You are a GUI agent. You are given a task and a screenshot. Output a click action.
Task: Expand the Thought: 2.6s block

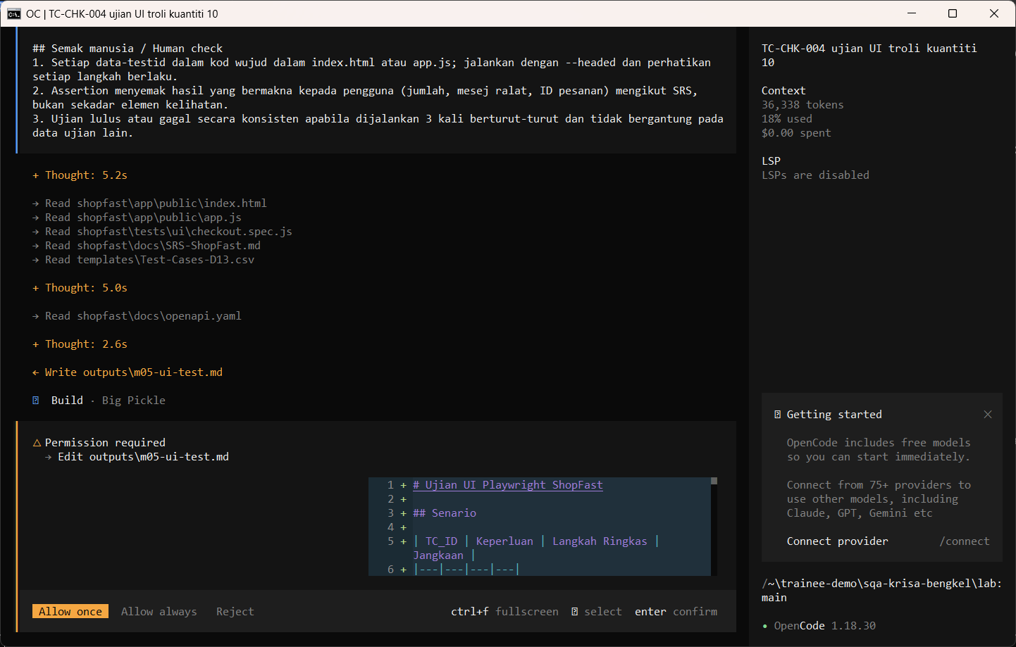[80, 344]
